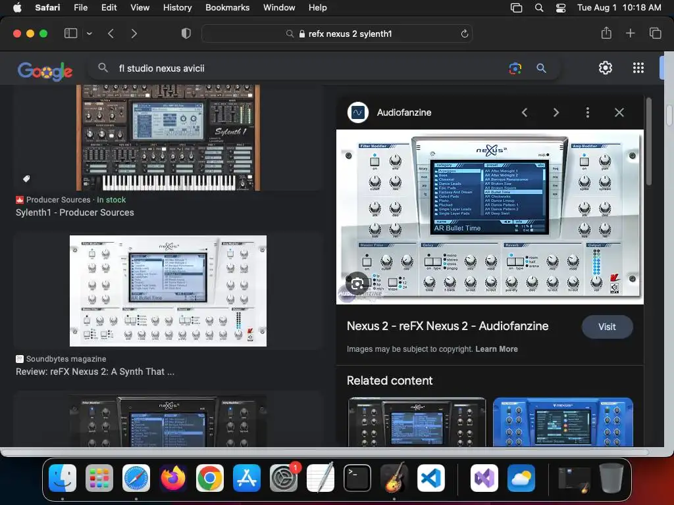Open Control Center in menu bar
Image resolution: width=674 pixels, height=505 pixels.
(561, 8)
